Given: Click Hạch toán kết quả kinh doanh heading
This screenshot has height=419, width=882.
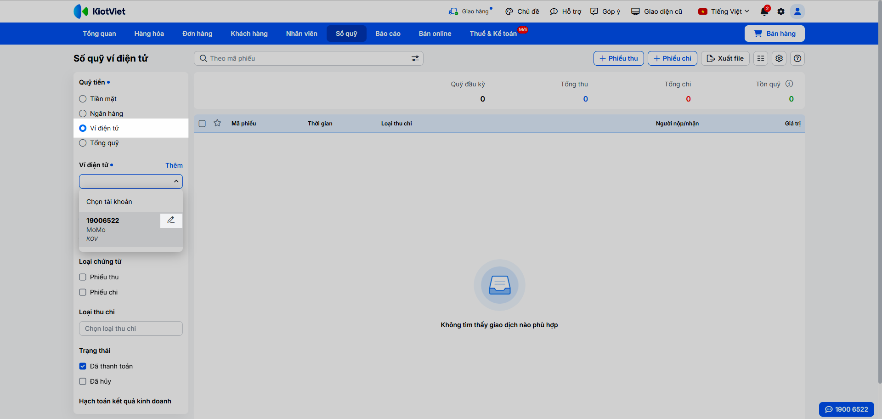Looking at the screenshot, I should 125,401.
